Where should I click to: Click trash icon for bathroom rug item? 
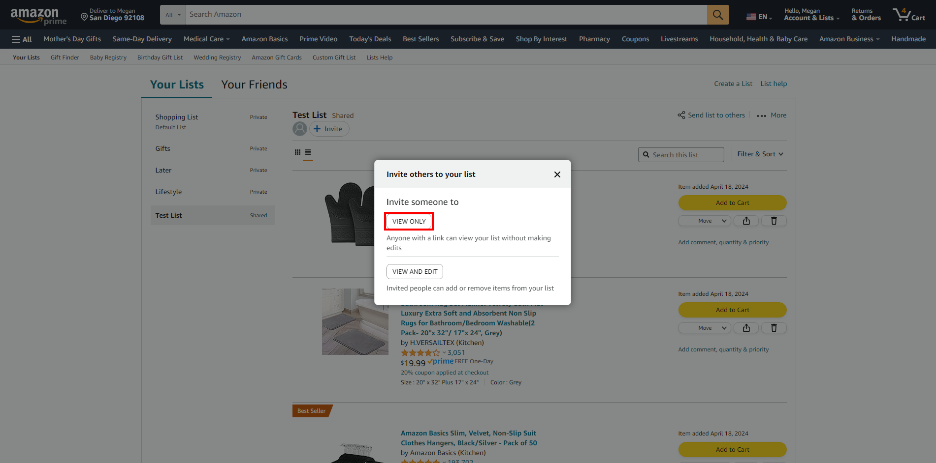tap(774, 328)
